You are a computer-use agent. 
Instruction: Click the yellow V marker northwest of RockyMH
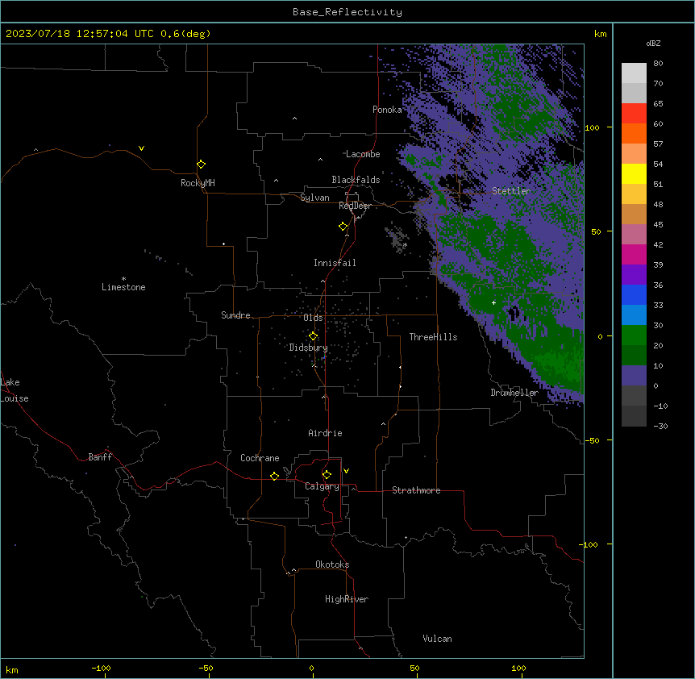(x=141, y=148)
